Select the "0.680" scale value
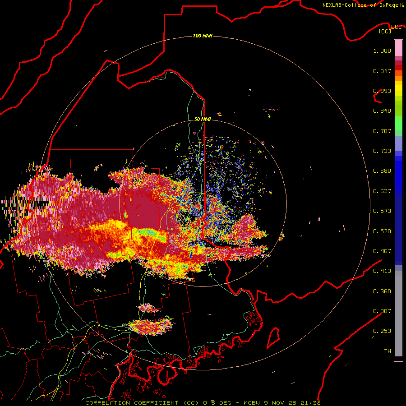 [x=382, y=171]
